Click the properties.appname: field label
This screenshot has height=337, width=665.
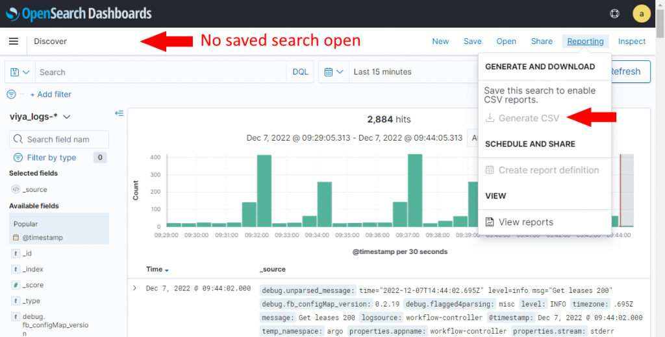(x=386, y=331)
